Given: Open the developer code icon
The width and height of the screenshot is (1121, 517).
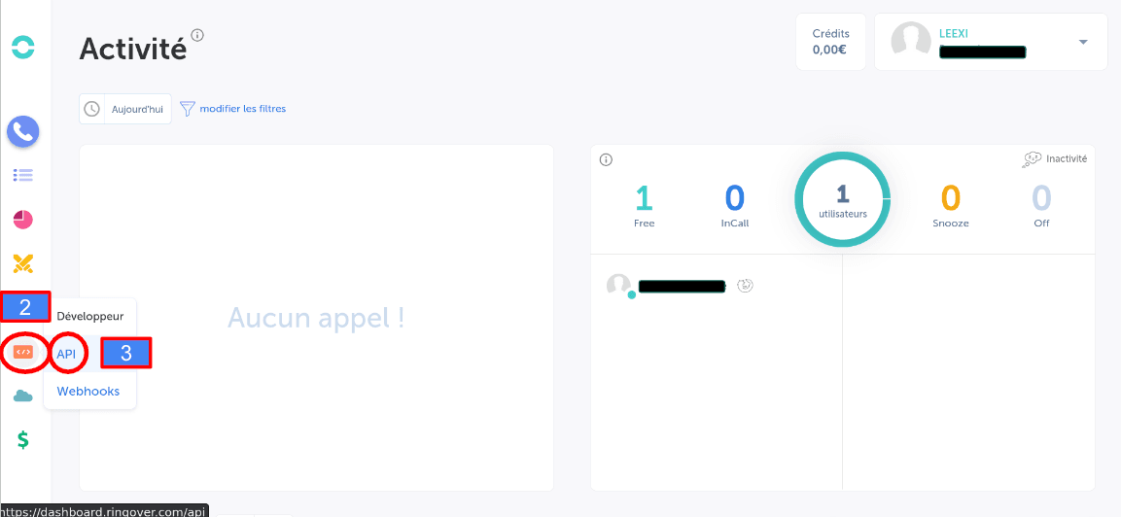Looking at the screenshot, I should (x=23, y=352).
